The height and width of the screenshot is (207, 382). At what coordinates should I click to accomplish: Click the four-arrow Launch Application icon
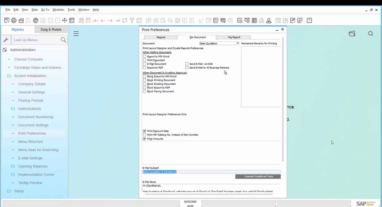coord(65,21)
